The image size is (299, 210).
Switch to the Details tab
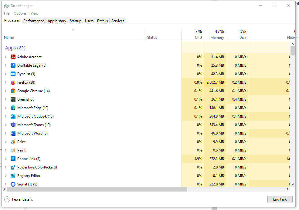pyautogui.click(x=102, y=21)
